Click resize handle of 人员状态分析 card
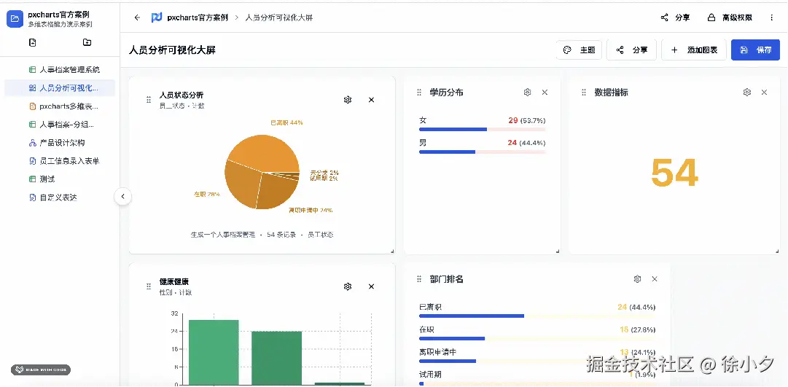Viewport: 788px width, 387px height. click(x=392, y=251)
